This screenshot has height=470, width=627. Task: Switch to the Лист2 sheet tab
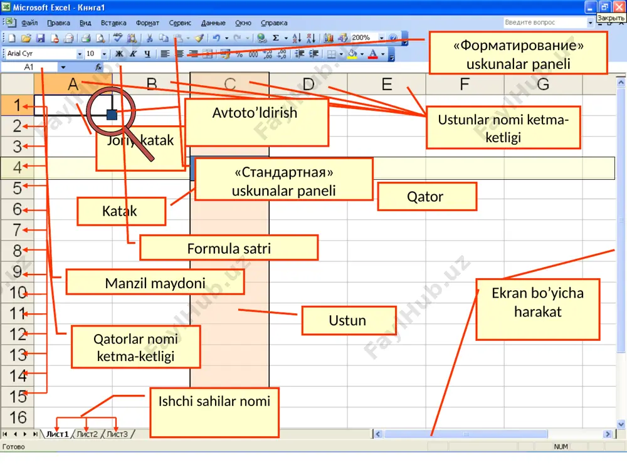87,434
